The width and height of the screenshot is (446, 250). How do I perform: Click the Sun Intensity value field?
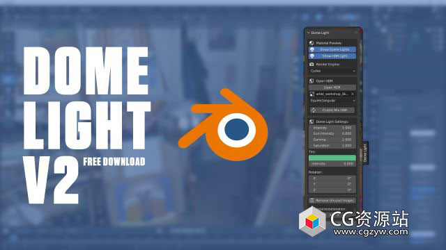tap(332, 133)
